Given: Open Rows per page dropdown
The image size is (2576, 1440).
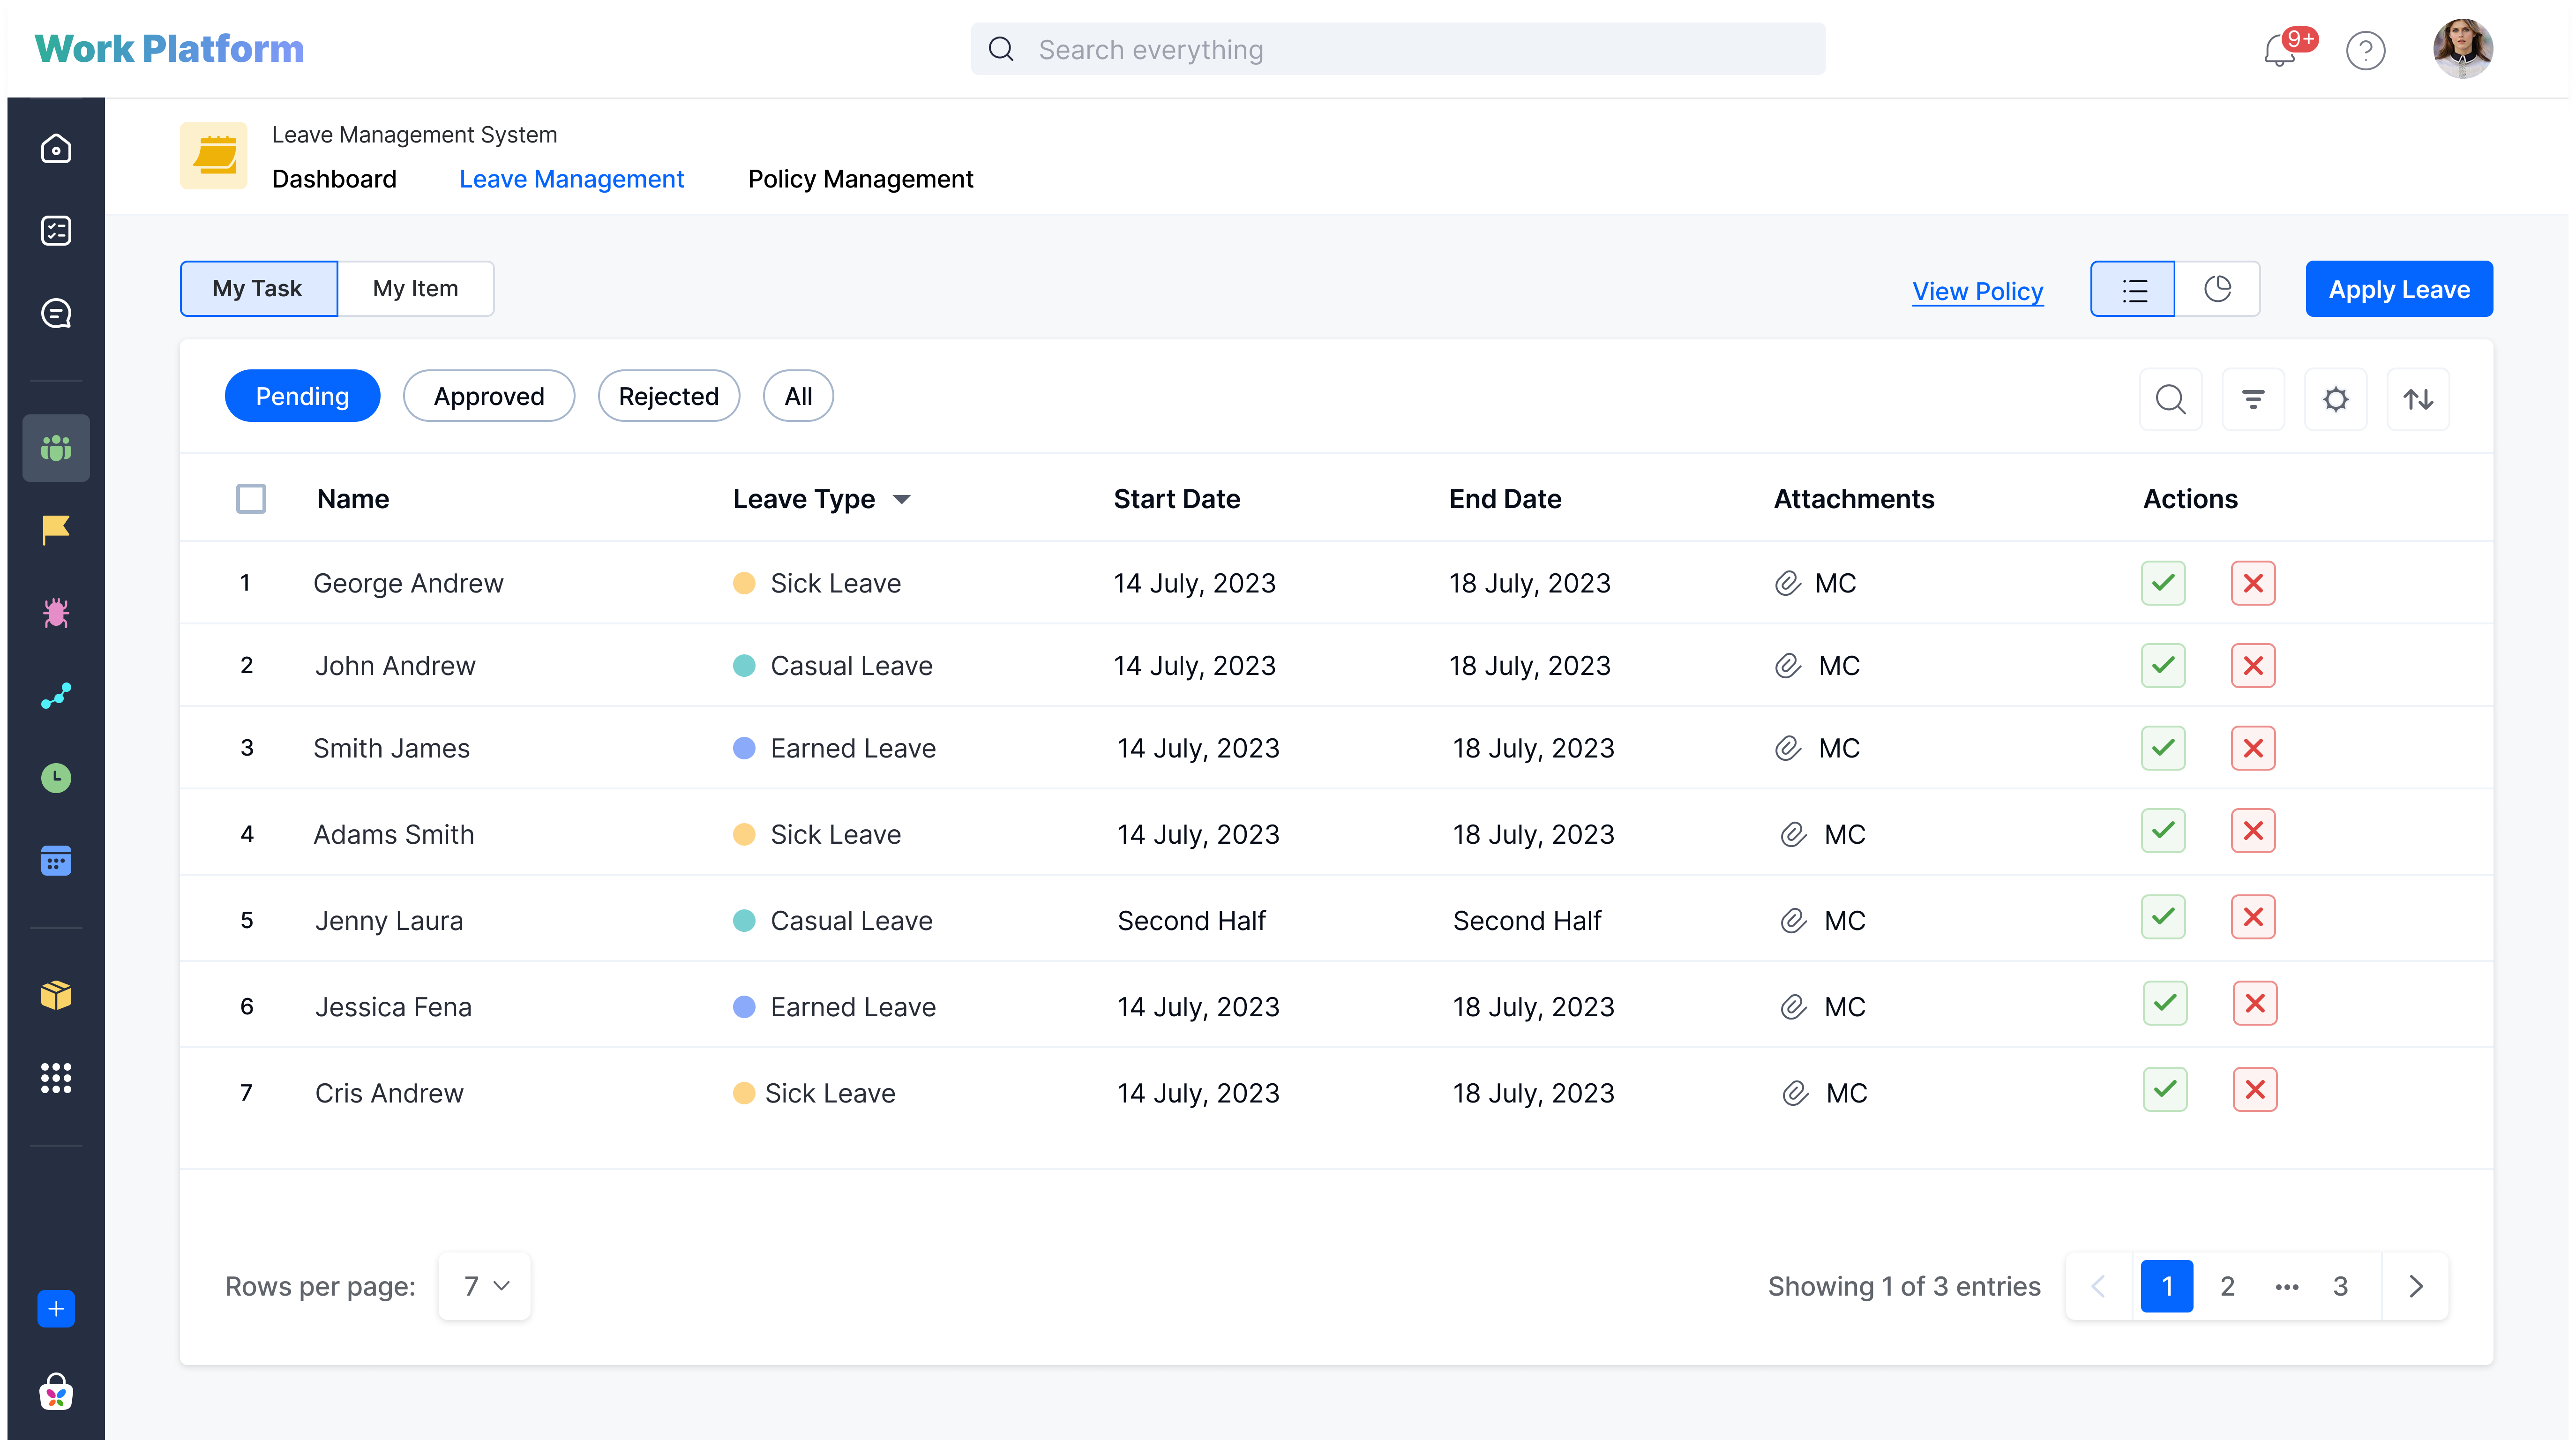Looking at the screenshot, I should pos(485,1286).
